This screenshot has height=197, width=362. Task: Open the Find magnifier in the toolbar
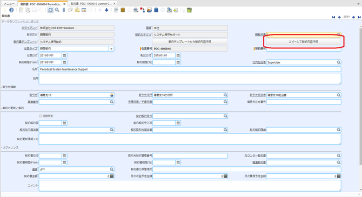57,10
